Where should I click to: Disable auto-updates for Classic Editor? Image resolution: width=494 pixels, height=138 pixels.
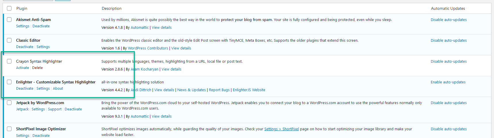449,41
